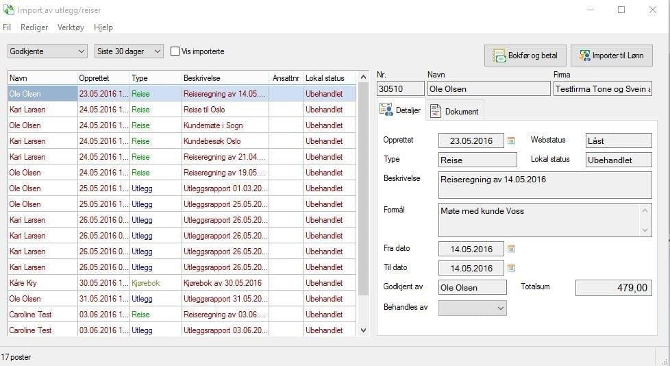Open the Verktøy menu
Viewport: 670px width, 366px height.
[71, 27]
